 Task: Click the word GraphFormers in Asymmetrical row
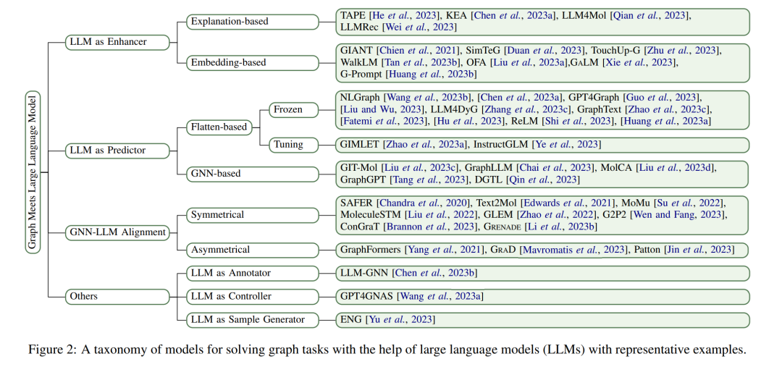tap(371, 249)
